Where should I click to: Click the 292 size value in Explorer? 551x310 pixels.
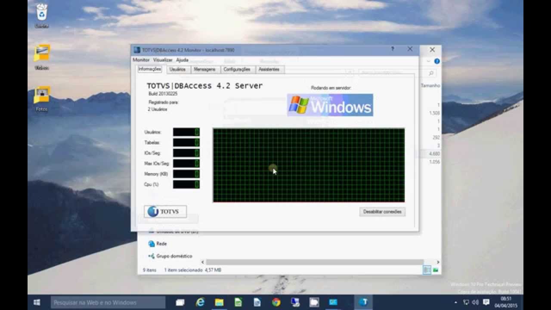pyautogui.click(x=436, y=138)
